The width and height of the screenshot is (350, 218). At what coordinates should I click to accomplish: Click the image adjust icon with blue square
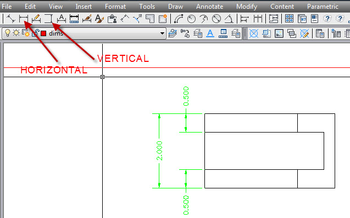pos(266,33)
